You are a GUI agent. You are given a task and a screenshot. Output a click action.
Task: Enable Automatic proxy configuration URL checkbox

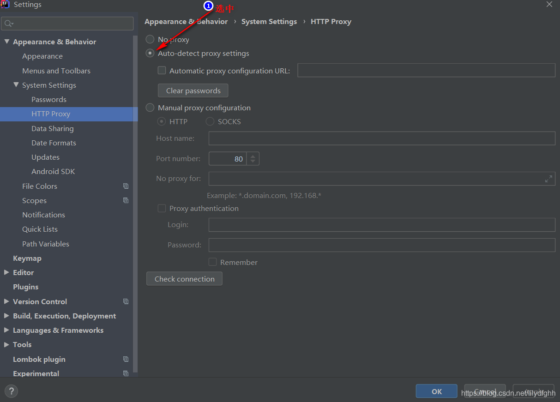click(162, 71)
